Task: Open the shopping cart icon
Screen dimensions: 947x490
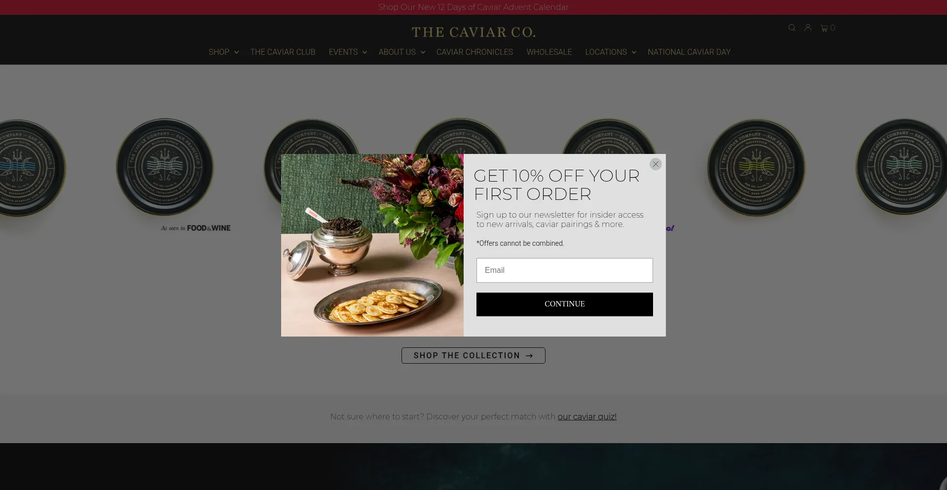Action: pos(828,28)
